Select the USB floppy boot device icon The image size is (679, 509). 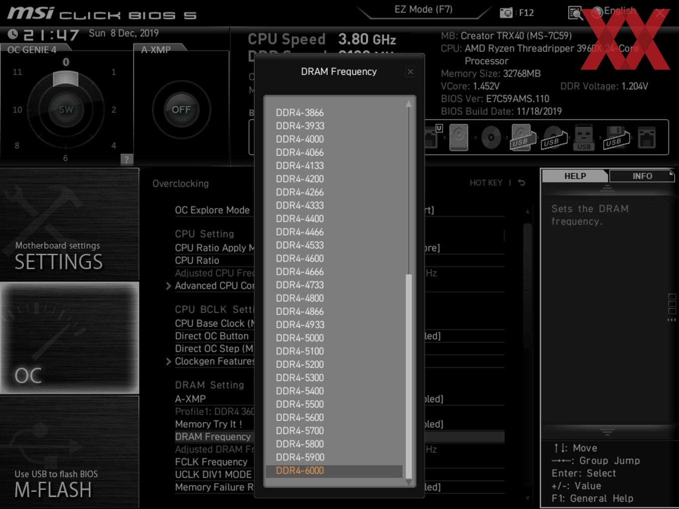[617, 138]
